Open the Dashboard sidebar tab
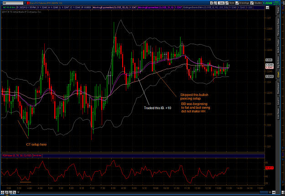Image resolution: width=285 pixels, height=196 pixels. [x=278, y=88]
